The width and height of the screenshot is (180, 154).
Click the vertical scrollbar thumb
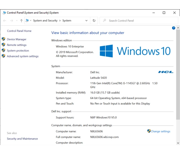click(x=178, y=75)
